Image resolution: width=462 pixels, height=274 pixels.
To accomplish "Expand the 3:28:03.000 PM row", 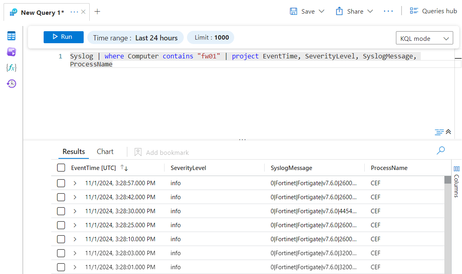I will (75, 253).
